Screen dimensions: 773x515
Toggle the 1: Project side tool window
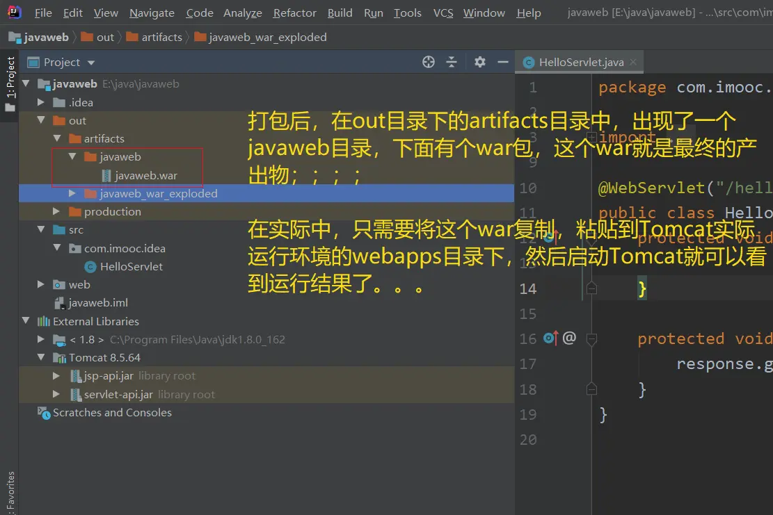click(x=10, y=83)
